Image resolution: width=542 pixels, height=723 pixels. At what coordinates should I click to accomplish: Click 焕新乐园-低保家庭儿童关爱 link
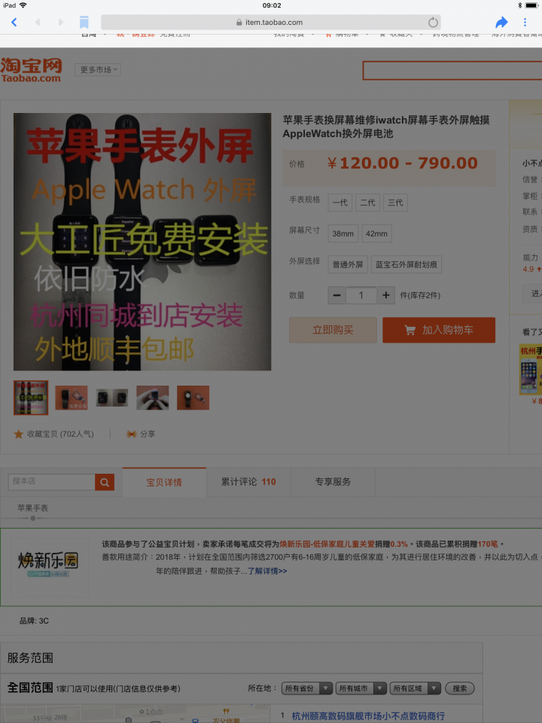[x=327, y=544]
